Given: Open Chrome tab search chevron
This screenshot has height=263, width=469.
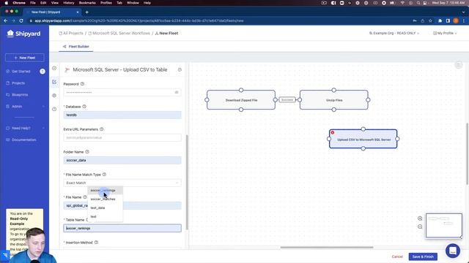Looking at the screenshot, I should pyautogui.click(x=463, y=12).
